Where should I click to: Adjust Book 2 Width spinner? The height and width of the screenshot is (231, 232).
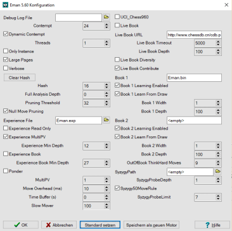tap(218, 146)
